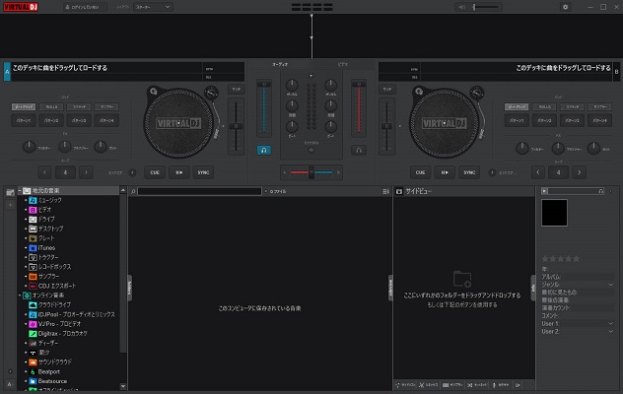623x394 pixels.
Task: Collapse the 地元の音楽 tree node
Action: [x=20, y=191]
